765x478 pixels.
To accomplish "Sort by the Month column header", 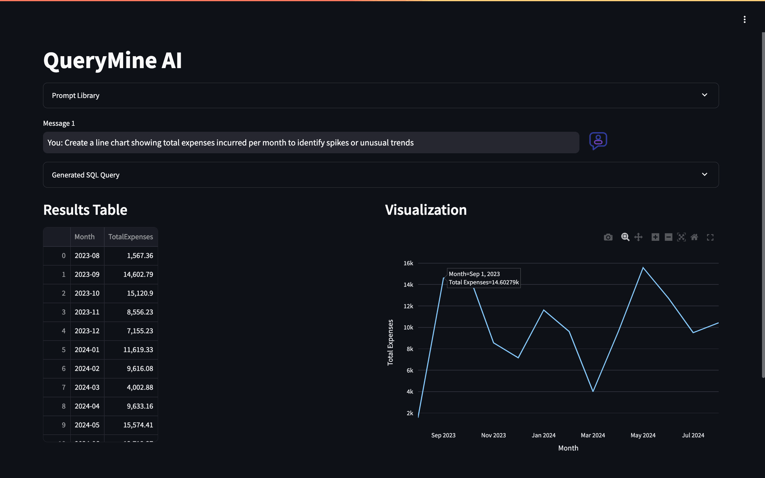I will (85, 237).
